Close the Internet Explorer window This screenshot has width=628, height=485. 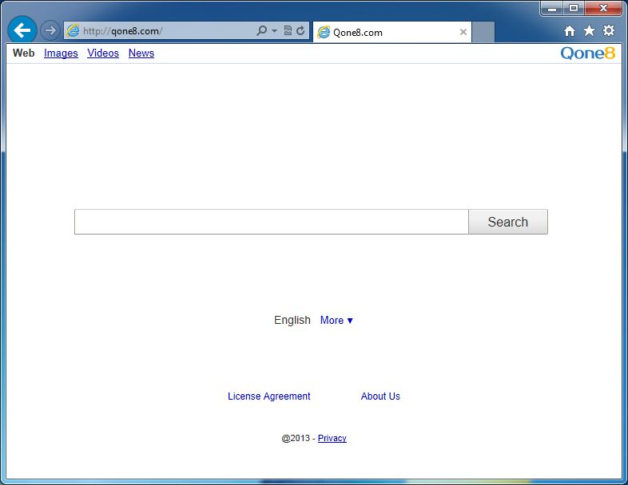click(603, 8)
